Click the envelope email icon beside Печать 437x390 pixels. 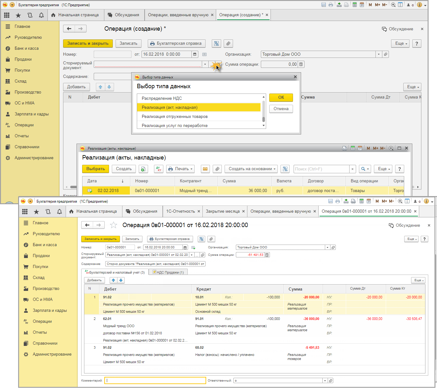point(205,169)
